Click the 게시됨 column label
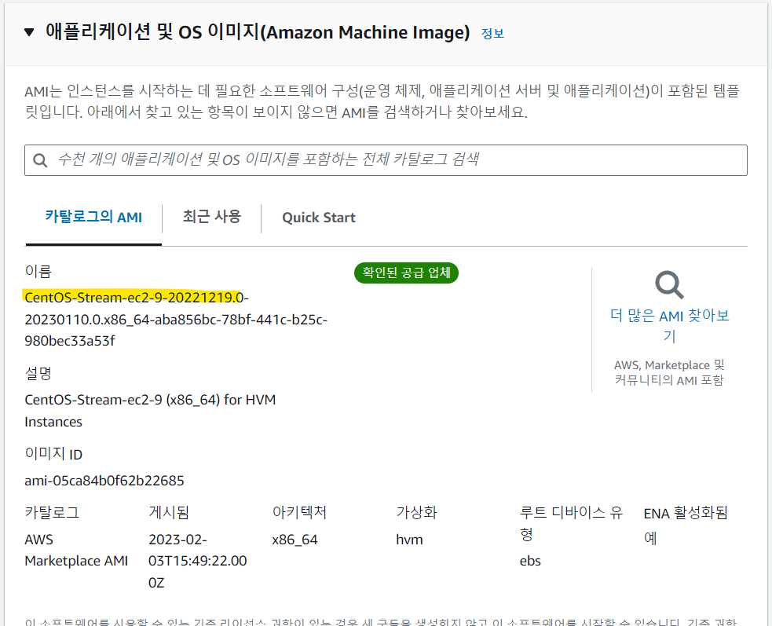 (169, 512)
